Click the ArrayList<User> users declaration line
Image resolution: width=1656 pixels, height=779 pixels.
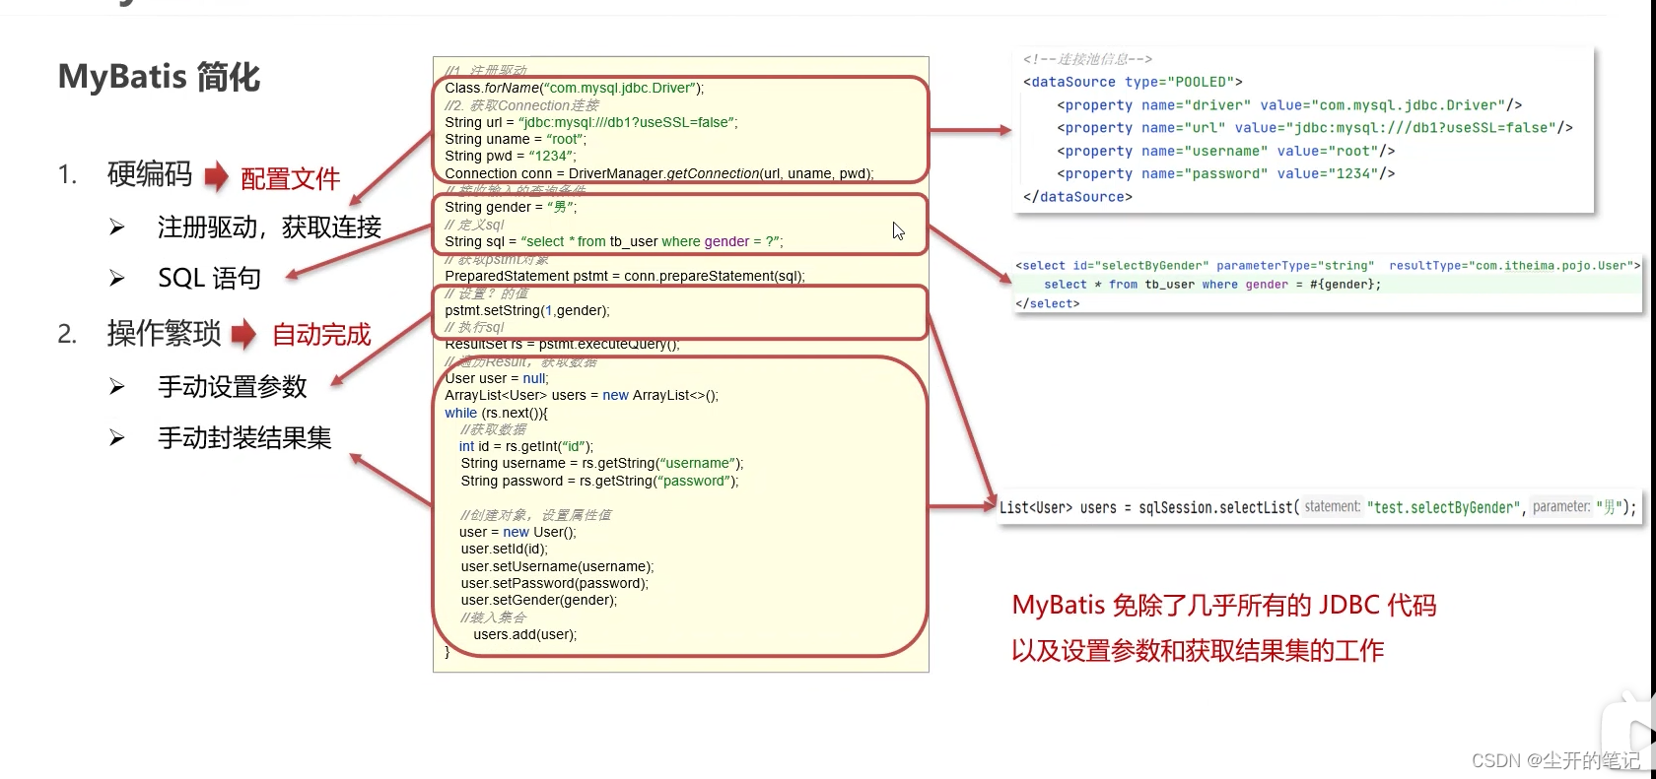582,395
